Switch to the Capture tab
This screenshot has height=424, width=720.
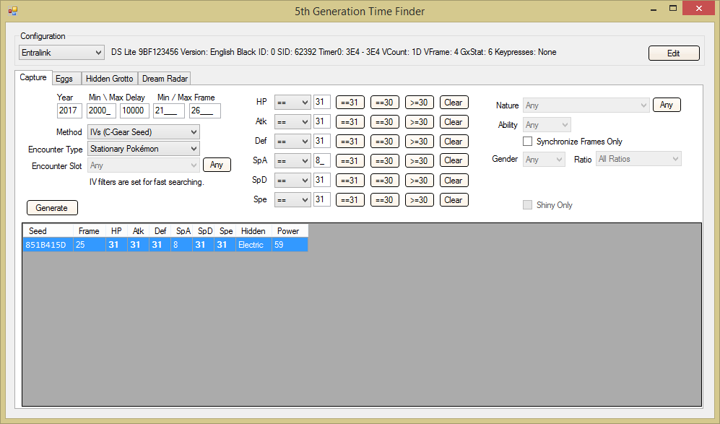tap(33, 77)
